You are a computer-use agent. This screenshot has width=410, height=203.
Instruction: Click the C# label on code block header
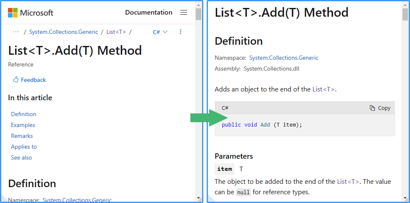pos(225,108)
